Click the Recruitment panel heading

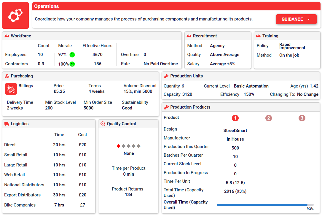point(205,36)
